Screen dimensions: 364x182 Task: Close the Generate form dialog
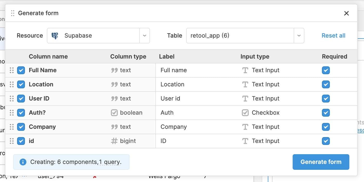[x=346, y=13]
